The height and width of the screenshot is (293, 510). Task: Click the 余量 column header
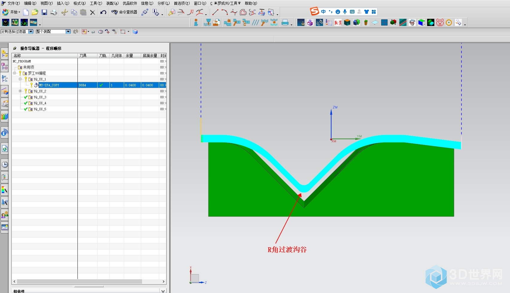[133, 56]
